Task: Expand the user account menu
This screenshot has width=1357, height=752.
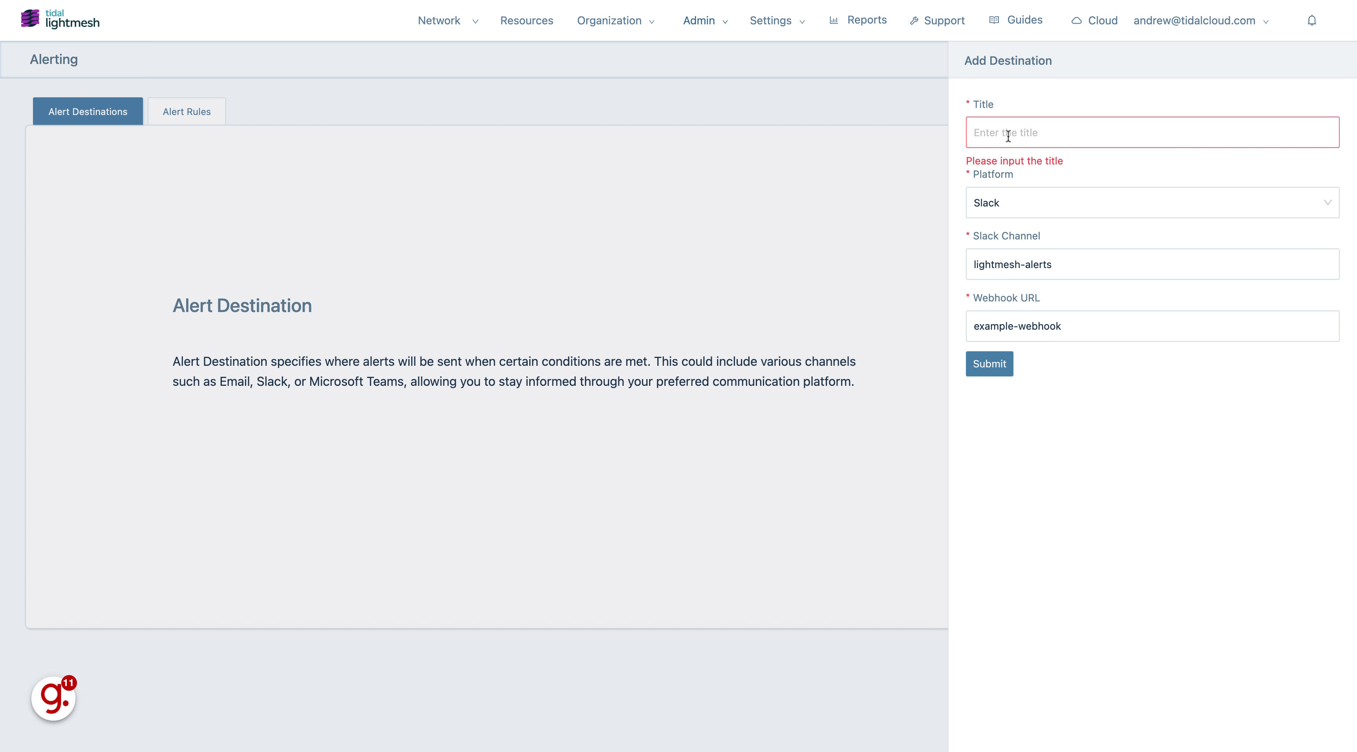Action: point(1199,20)
